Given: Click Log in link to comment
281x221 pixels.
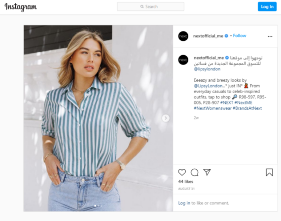Looking at the screenshot, I should coord(184,203).
